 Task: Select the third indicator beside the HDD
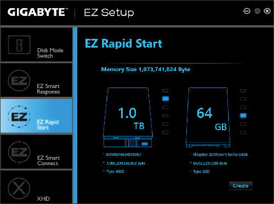point(165,107)
